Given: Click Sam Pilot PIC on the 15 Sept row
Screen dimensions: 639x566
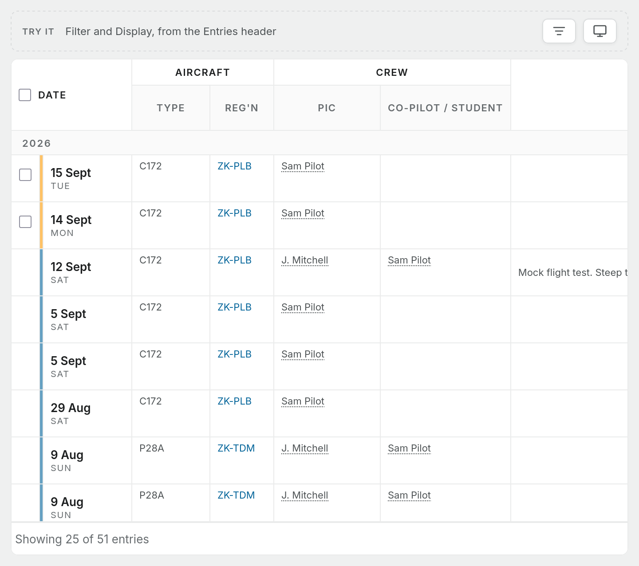Looking at the screenshot, I should click(x=303, y=166).
